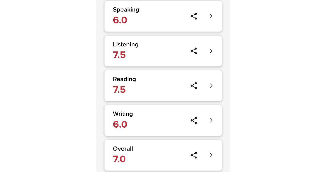
Task: Tap the 7.5 score under Reading
Action: tap(119, 90)
